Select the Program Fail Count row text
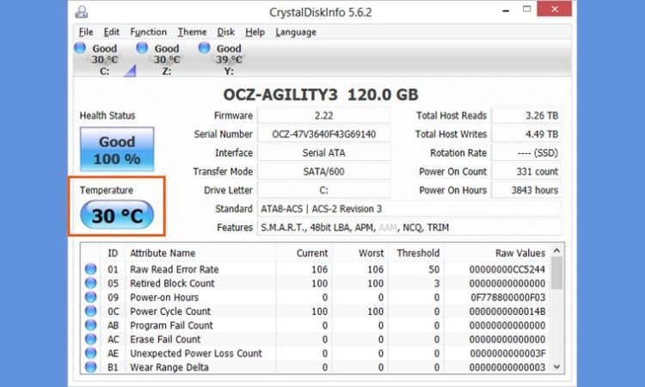645x387 pixels. [171, 325]
